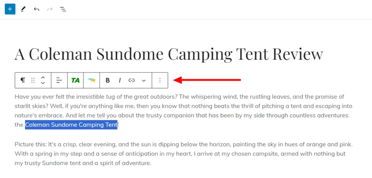Click the highlighted Coleman Sundome Camping Tent text
The height and width of the screenshot is (178, 372).
[x=71, y=125]
